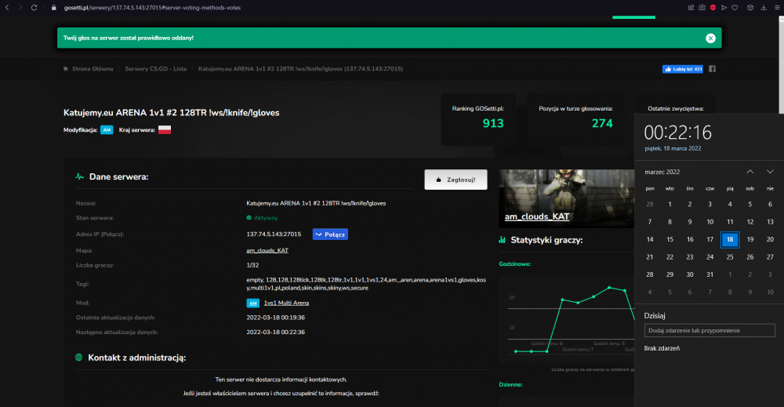Click the GOSetti ranking value 913
Viewport: 784px width, 407px height.
pyautogui.click(x=493, y=123)
